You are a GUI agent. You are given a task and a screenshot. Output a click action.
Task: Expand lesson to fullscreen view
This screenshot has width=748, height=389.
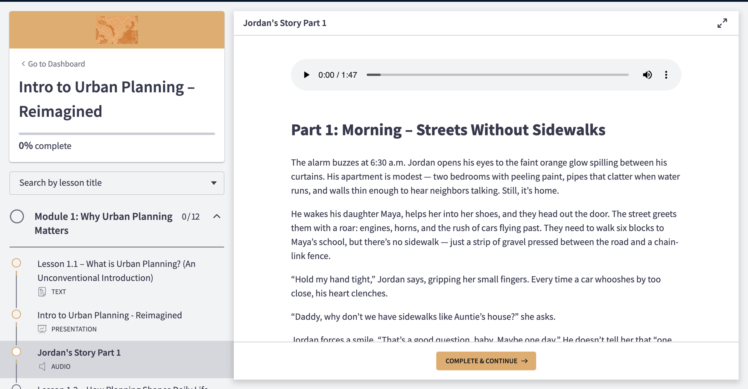(722, 23)
